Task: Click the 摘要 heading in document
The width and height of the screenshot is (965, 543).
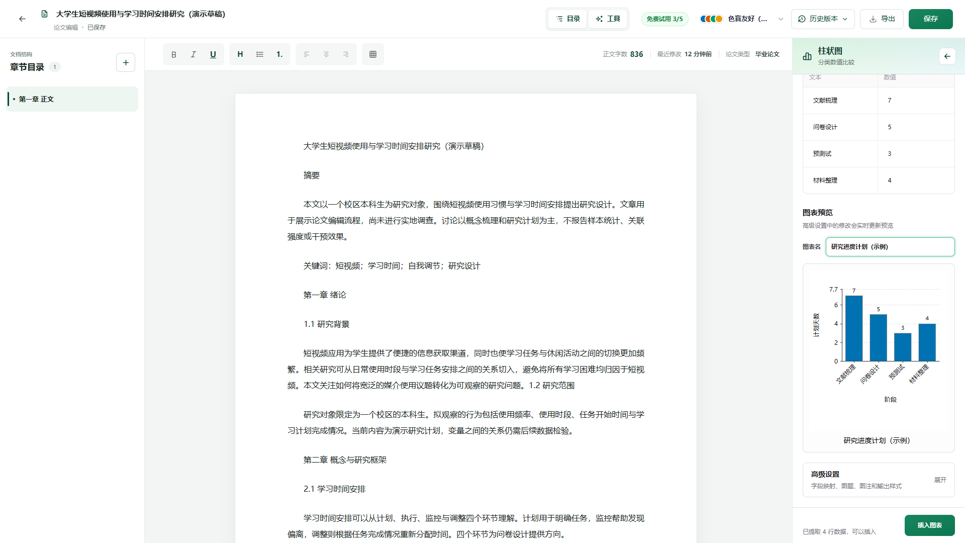Action: [312, 175]
